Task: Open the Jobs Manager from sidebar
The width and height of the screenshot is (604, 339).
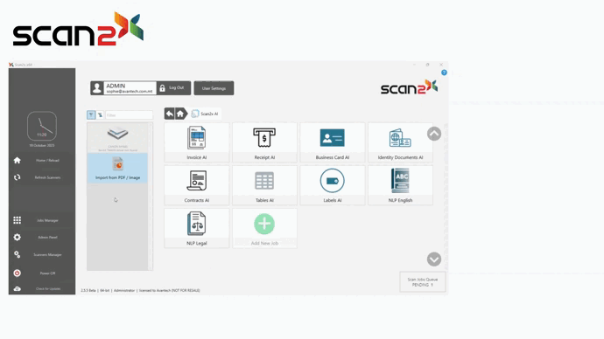Action: (x=42, y=220)
